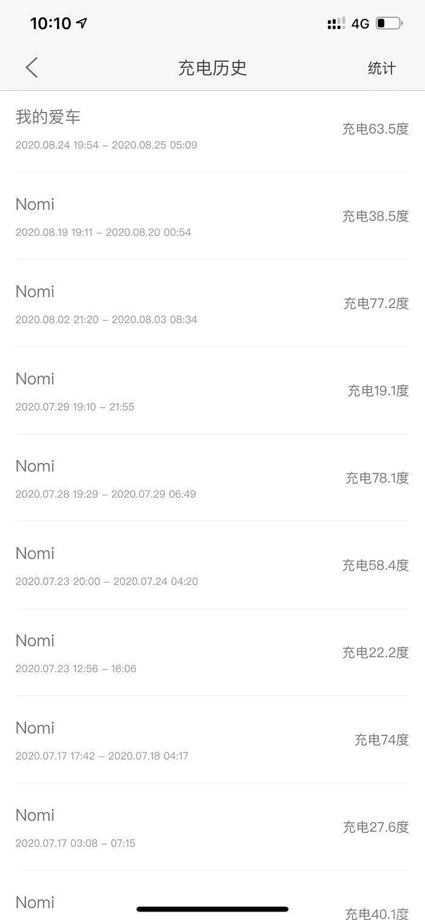Tap the 10:10 clock in status bar
The height and width of the screenshot is (920, 425).
[50, 23]
